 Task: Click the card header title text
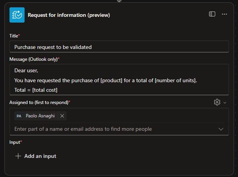tap(69, 15)
